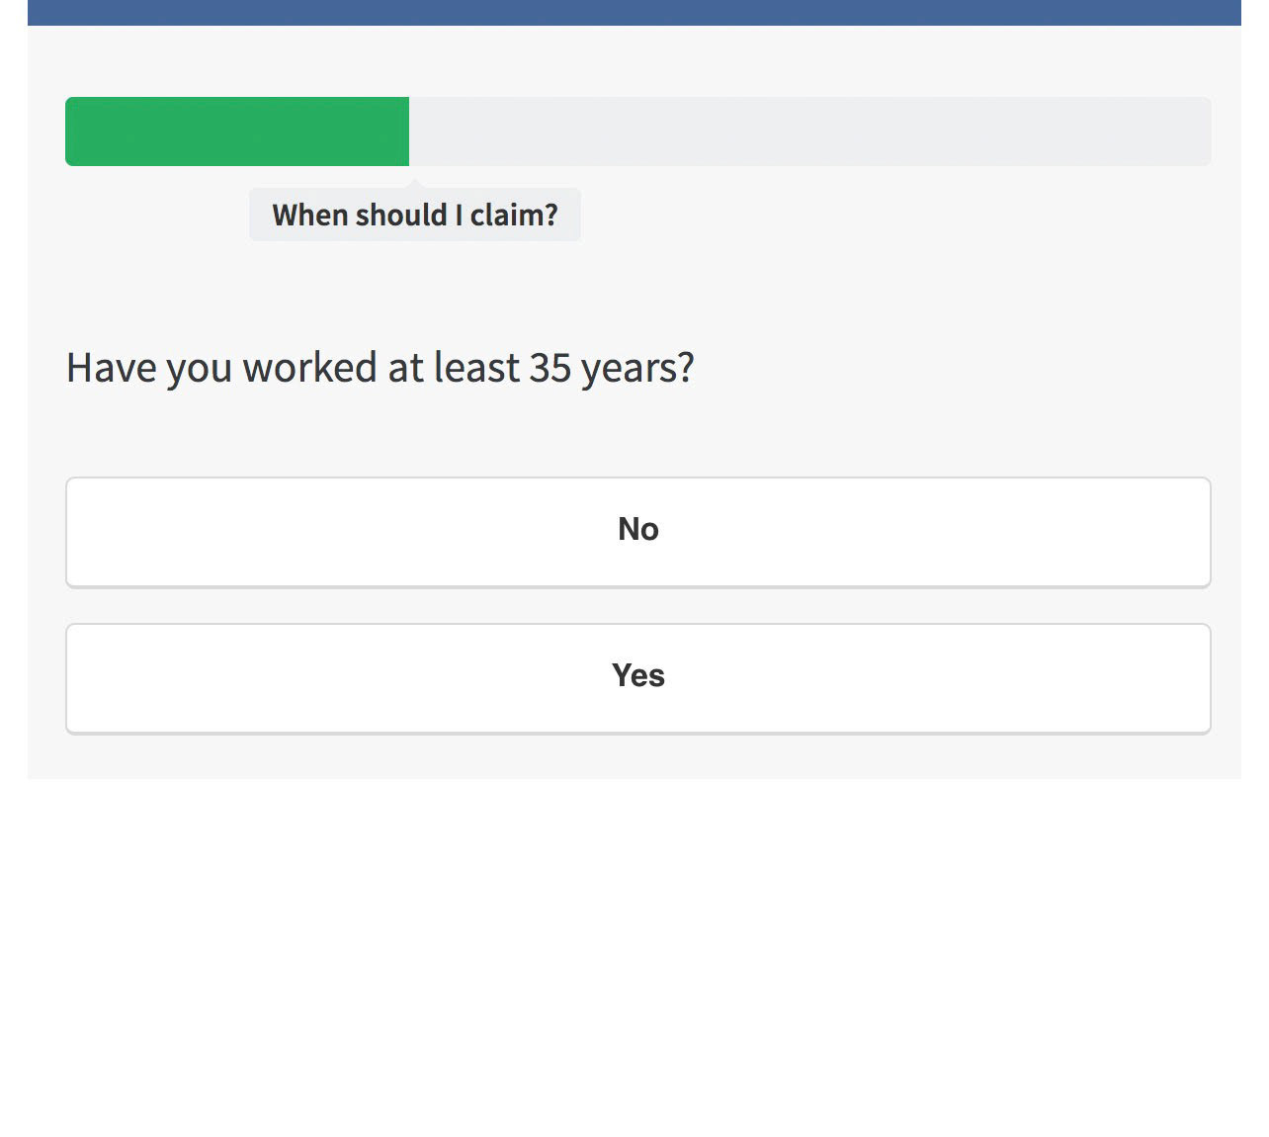The width and height of the screenshot is (1269, 1137).
Task: Click the gap between No and Yes buttons
Action: (637, 605)
